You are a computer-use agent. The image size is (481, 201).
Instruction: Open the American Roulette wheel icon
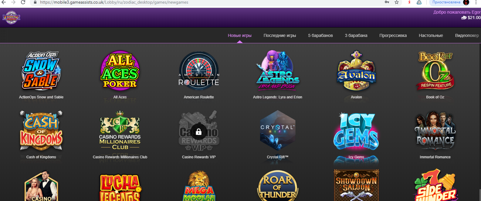coord(199,71)
